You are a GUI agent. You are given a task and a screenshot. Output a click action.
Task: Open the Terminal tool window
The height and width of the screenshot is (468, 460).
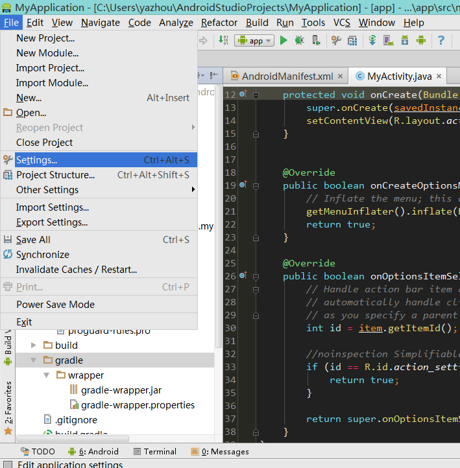point(154,451)
